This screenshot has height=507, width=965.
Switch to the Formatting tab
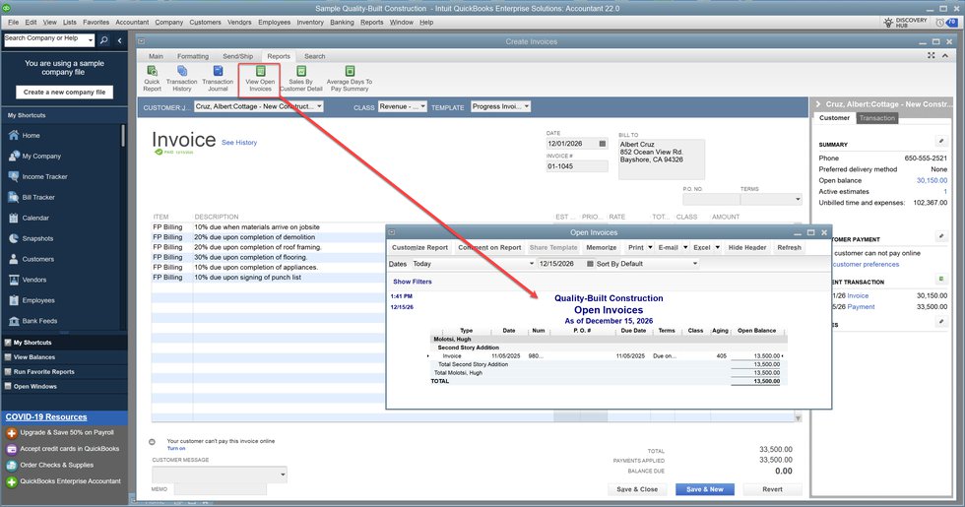[x=193, y=56]
